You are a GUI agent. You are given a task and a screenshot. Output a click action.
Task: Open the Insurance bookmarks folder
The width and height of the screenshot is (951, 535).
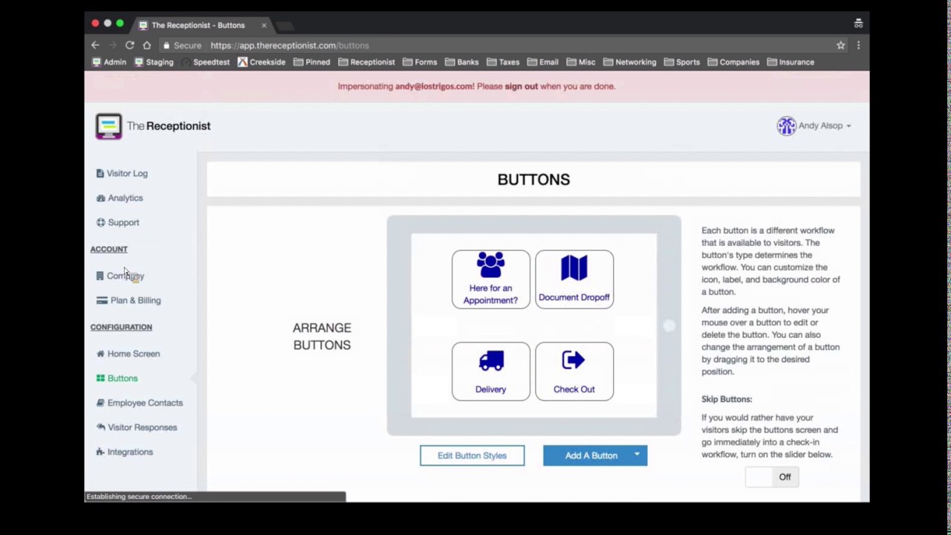pos(791,62)
